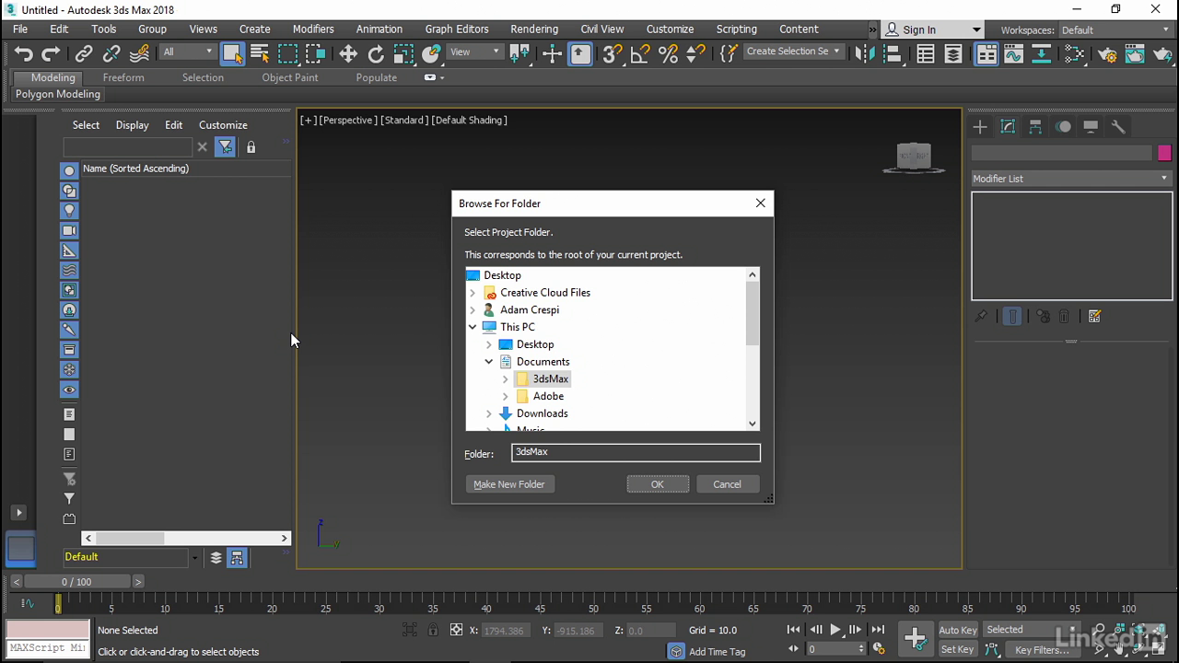Open Rendered Frame Window icon
This screenshot has width=1179, height=663.
(1135, 54)
